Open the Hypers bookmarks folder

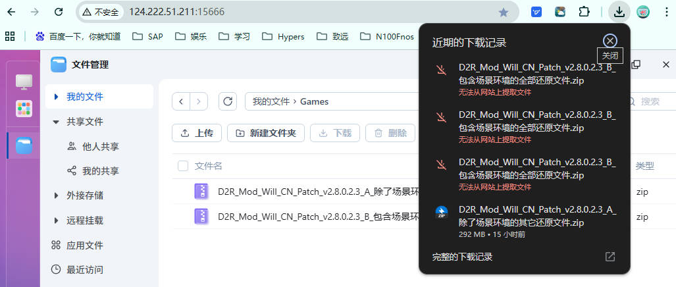pyautogui.click(x=283, y=37)
